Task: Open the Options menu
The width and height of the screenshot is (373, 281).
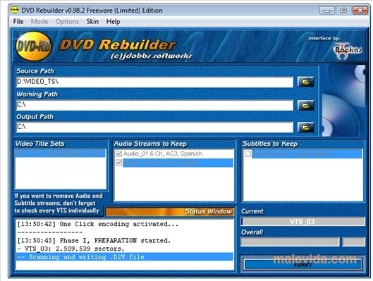Action: coord(67,22)
